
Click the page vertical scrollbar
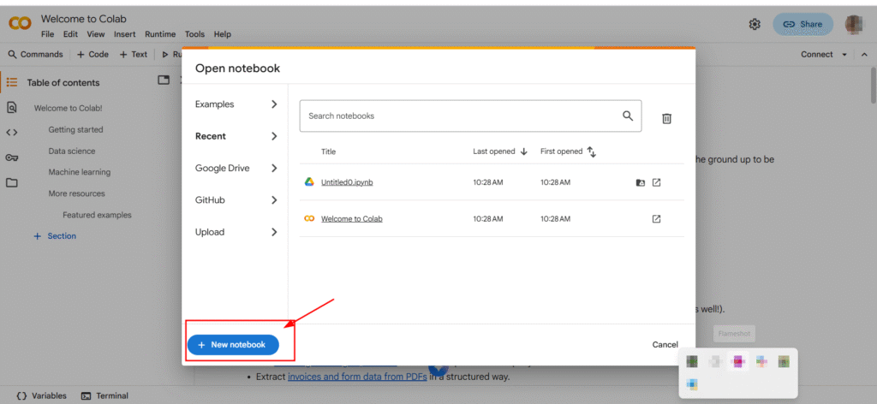[x=873, y=85]
